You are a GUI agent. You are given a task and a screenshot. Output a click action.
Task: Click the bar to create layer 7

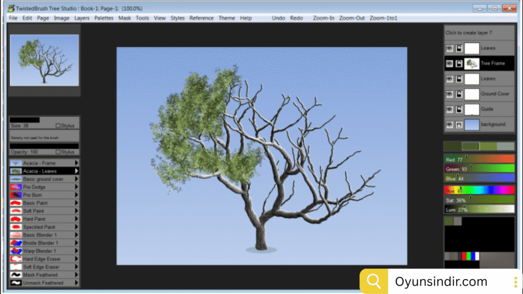(479, 32)
